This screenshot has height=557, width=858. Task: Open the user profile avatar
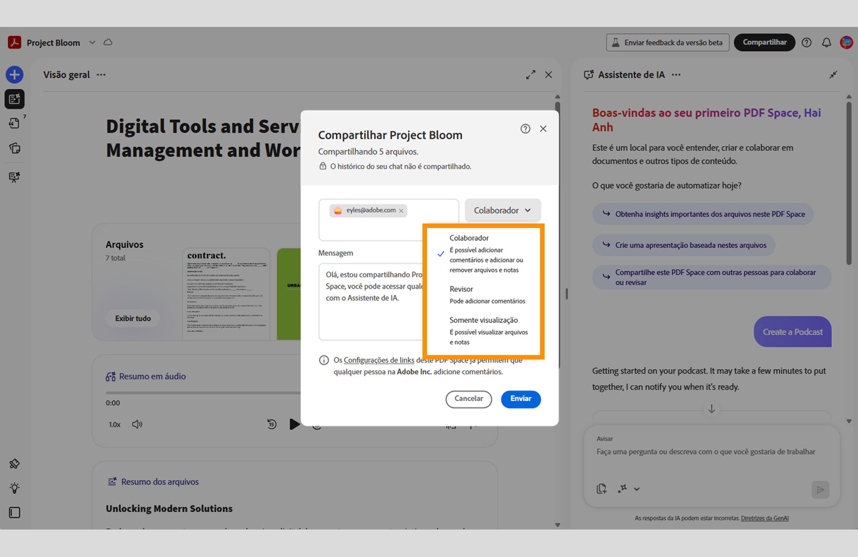[x=846, y=43]
